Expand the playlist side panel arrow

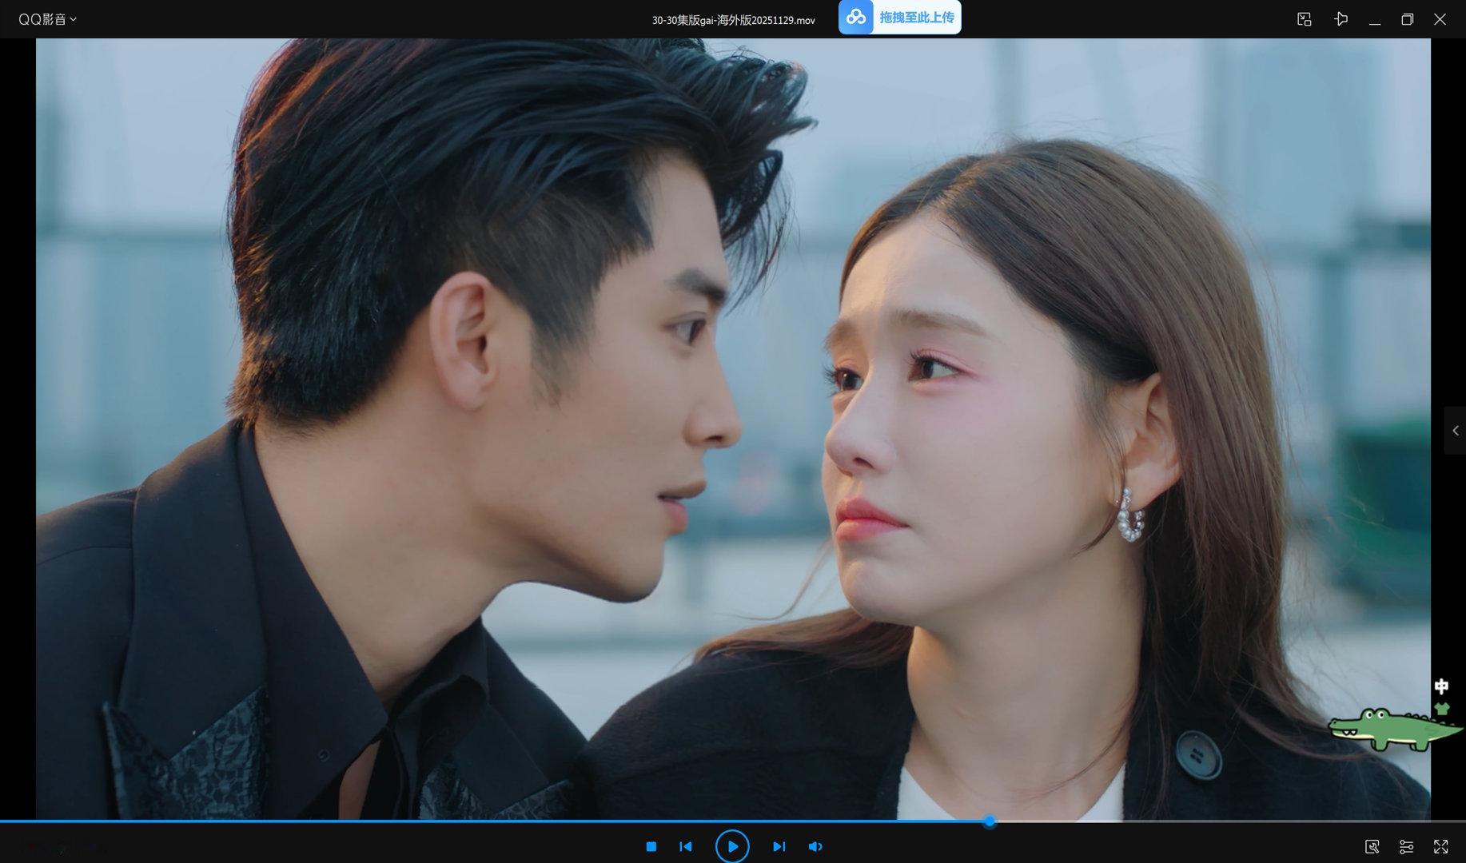click(x=1455, y=431)
